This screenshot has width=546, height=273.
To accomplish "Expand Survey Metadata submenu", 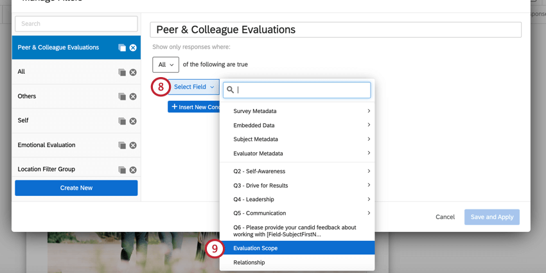I will pyautogui.click(x=297, y=111).
